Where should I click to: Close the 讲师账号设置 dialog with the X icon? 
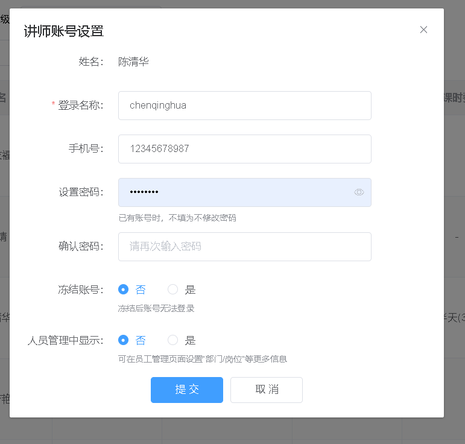coord(423,30)
